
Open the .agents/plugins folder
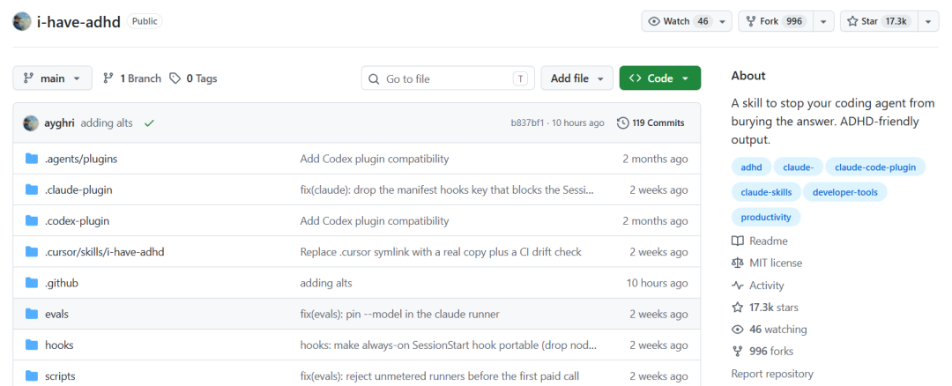(x=81, y=159)
